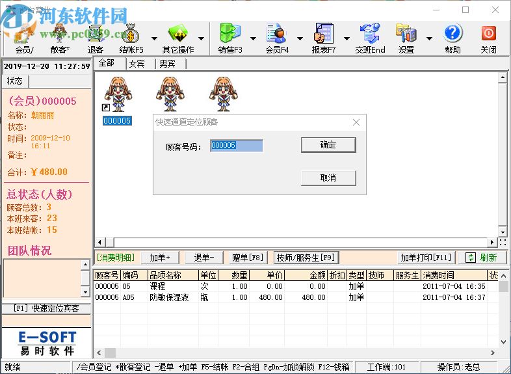Viewport: 511px width, 374px height.
Task: Open the 报表F7 reports icon
Action: [x=324, y=39]
